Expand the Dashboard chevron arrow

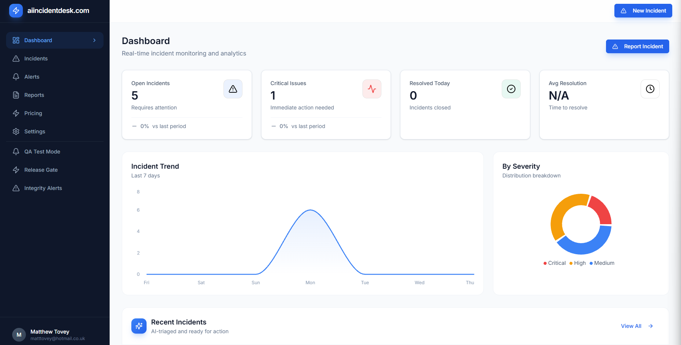[94, 40]
